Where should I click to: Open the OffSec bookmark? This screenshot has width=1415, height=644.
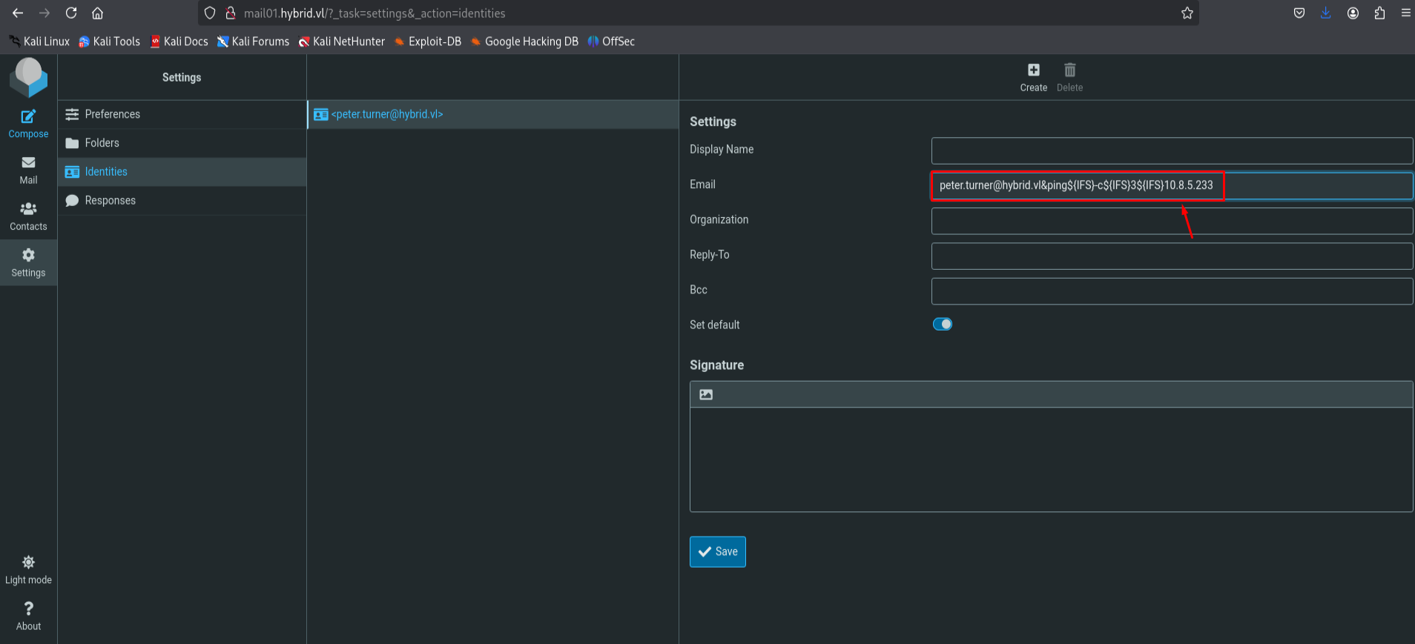(611, 42)
